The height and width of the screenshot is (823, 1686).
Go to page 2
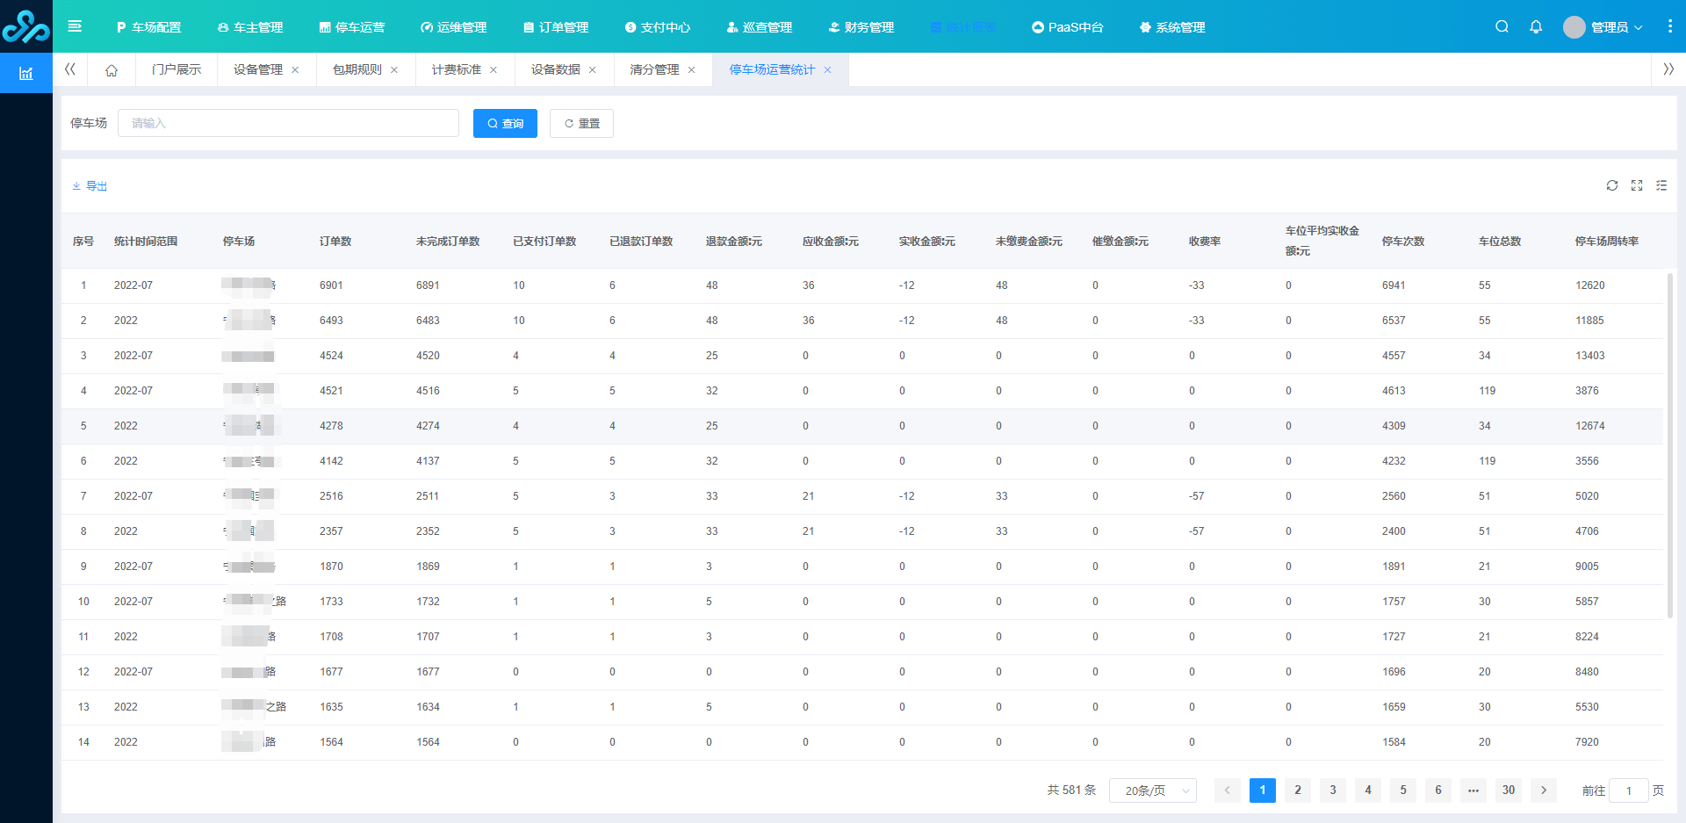(x=1298, y=791)
